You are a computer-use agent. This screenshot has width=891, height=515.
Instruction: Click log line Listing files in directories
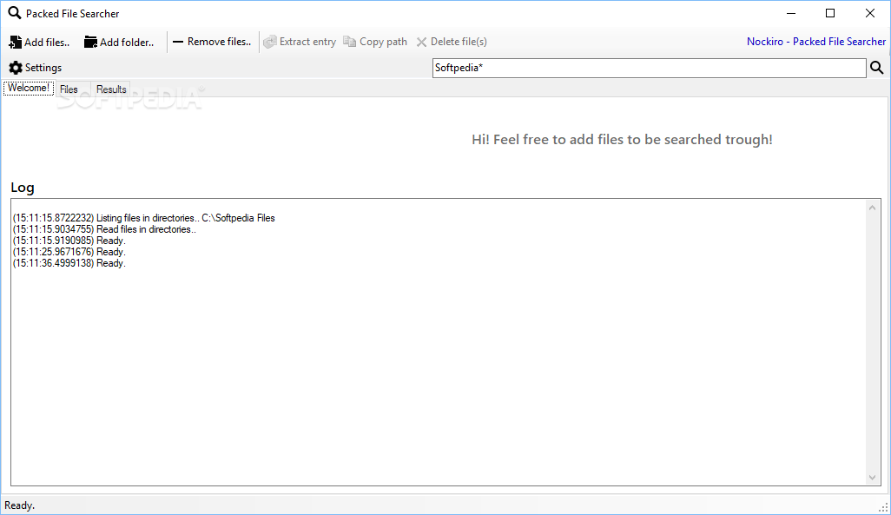(144, 218)
